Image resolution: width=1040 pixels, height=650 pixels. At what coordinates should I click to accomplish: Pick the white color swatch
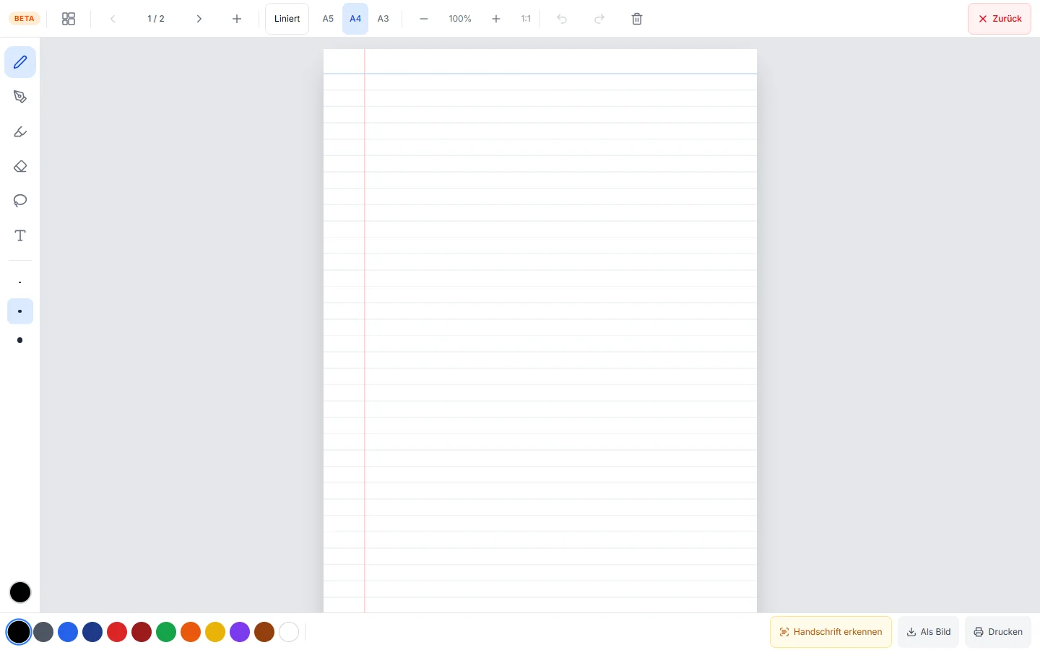point(289,632)
